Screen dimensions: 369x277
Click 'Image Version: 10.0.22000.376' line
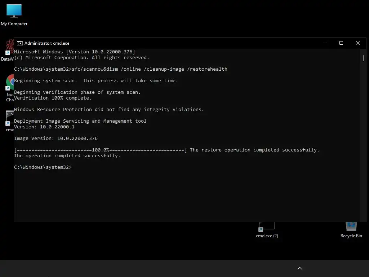click(x=56, y=138)
